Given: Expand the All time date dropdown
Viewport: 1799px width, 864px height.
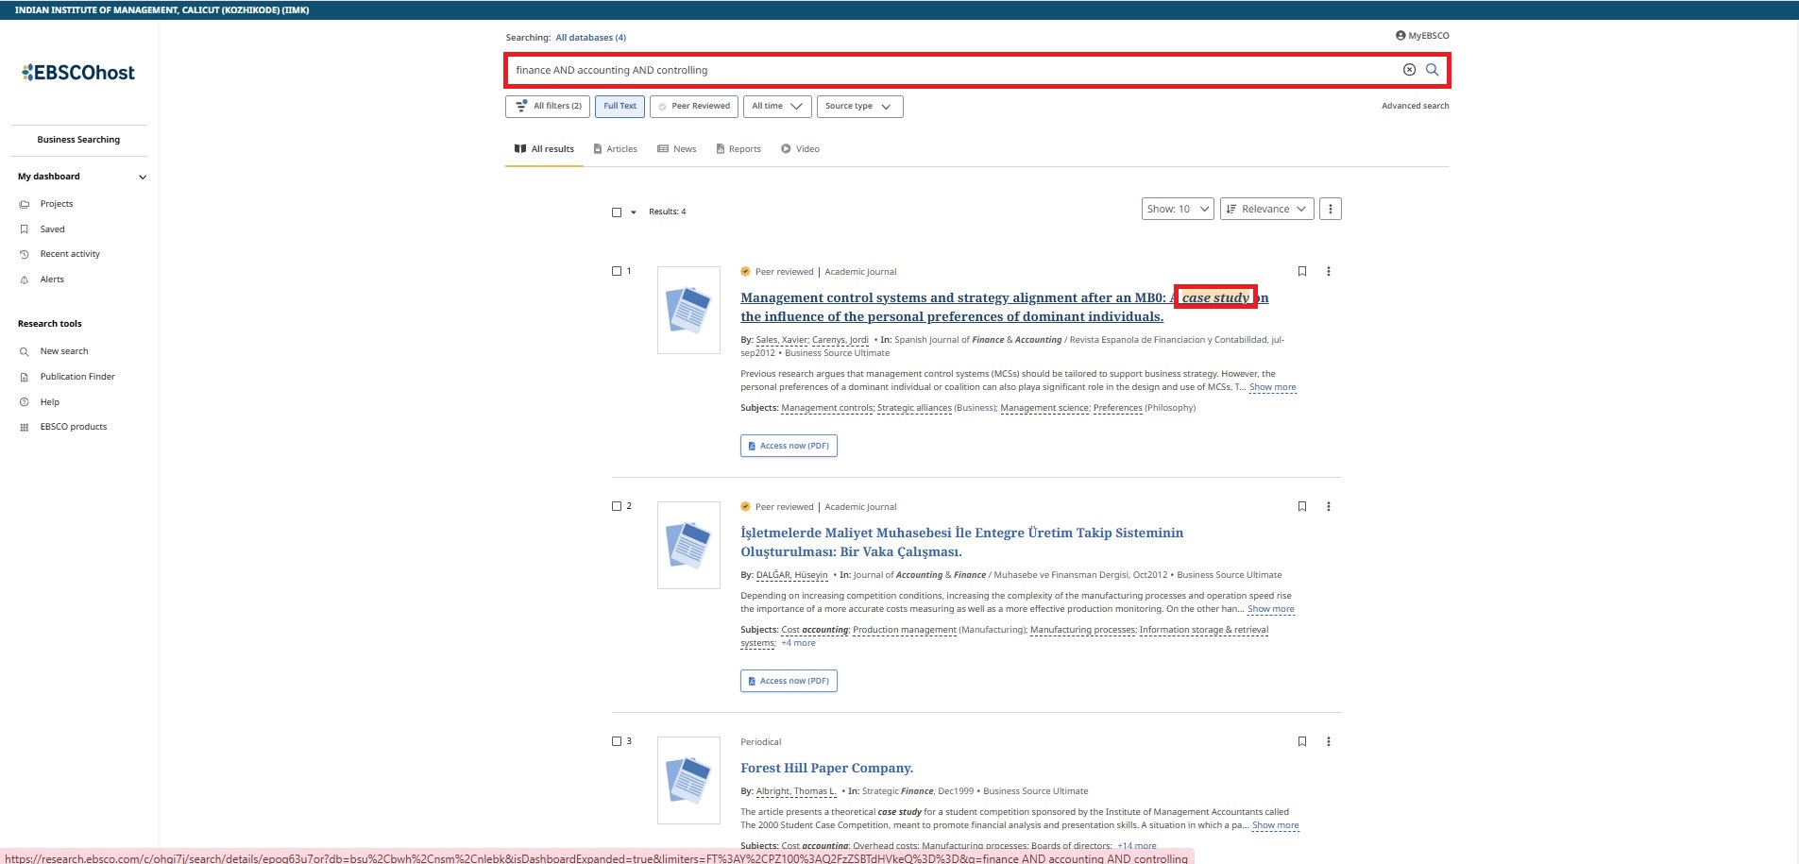Looking at the screenshot, I should pos(776,107).
